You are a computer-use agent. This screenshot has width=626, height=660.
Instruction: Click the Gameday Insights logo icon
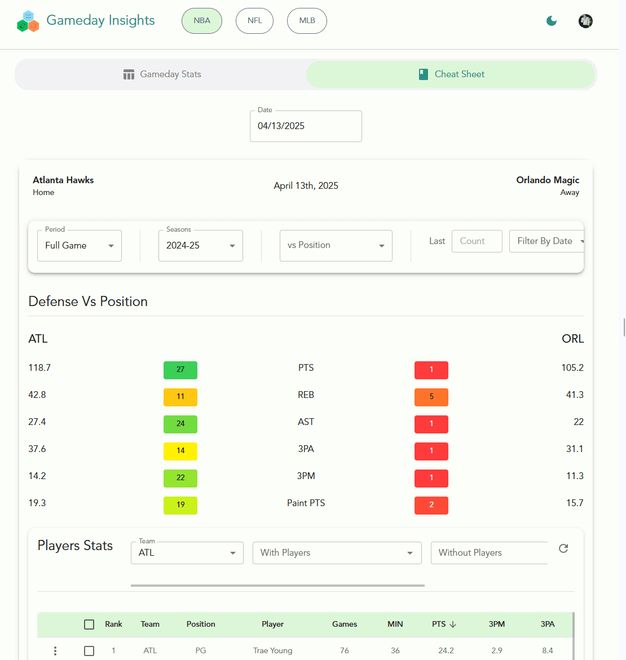pos(28,21)
